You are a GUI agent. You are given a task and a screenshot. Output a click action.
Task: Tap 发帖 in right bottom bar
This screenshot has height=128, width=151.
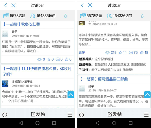[x=115, y=114]
